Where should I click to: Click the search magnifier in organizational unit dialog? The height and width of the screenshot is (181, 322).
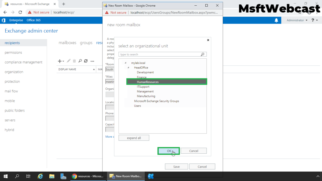pos(203,54)
